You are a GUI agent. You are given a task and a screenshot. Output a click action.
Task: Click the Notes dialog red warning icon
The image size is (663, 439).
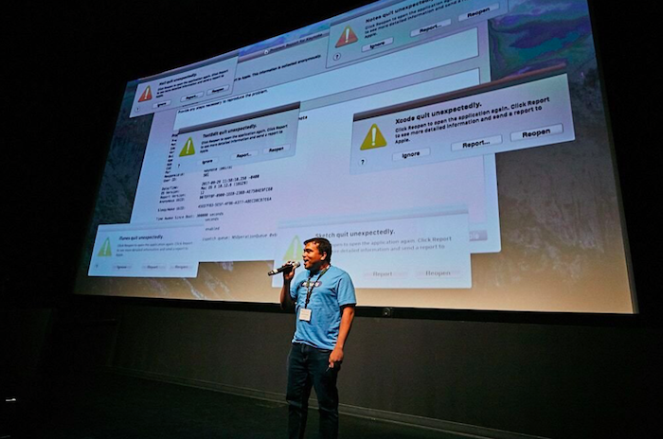click(348, 37)
